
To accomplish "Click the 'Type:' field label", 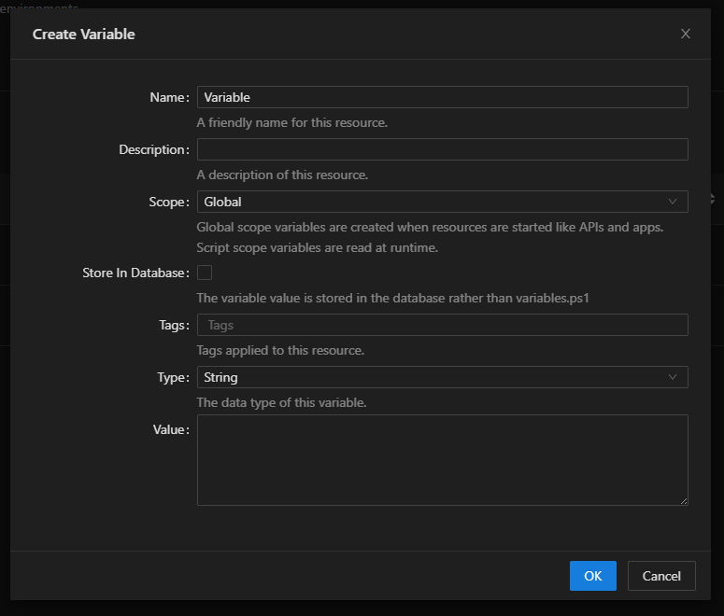I will (x=173, y=377).
